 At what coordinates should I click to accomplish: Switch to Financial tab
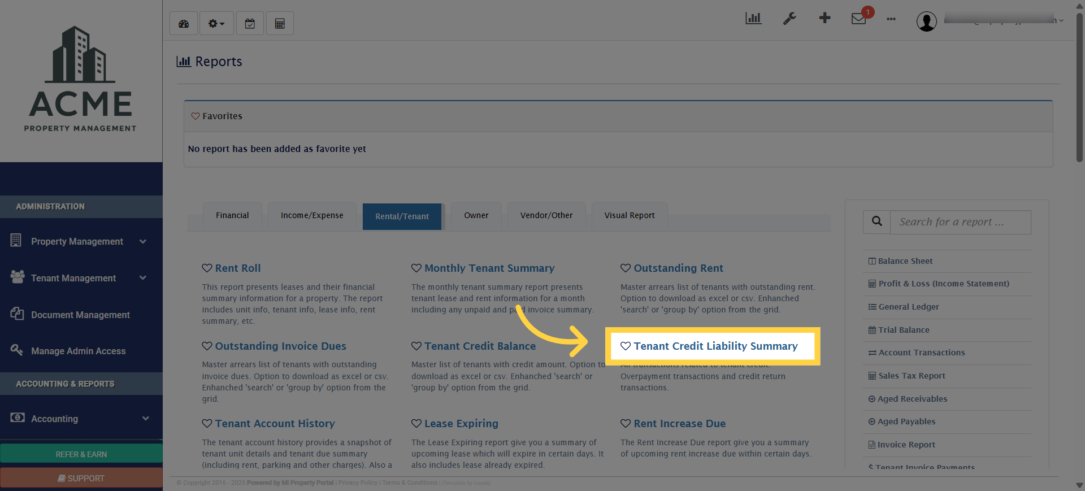click(x=232, y=216)
